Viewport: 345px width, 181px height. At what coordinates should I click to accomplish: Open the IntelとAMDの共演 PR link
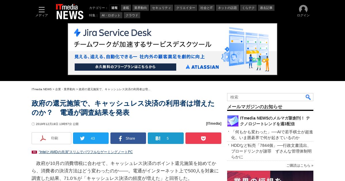pos(86,152)
